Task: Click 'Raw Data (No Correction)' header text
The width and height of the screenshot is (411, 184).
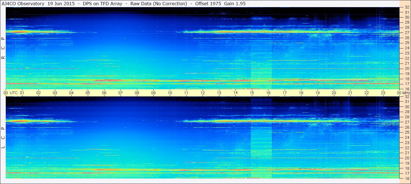Action: (x=159, y=4)
